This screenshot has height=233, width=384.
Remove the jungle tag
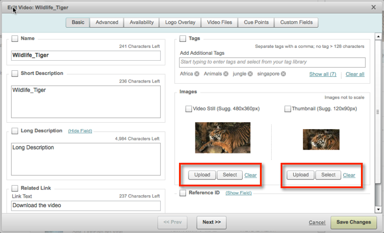tap(250, 74)
